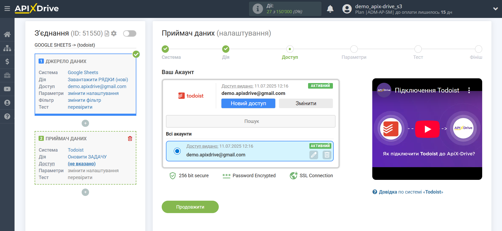Go to 'Дія' step in wizard
This screenshot has height=231, width=502.
coord(226,49)
